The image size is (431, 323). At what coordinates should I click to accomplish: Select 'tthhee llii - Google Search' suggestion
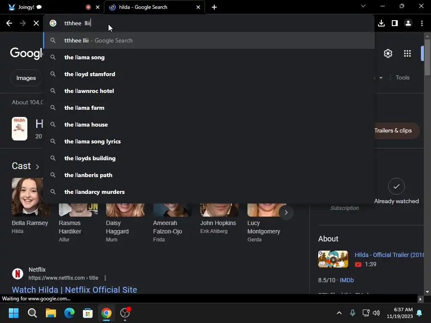(x=209, y=41)
